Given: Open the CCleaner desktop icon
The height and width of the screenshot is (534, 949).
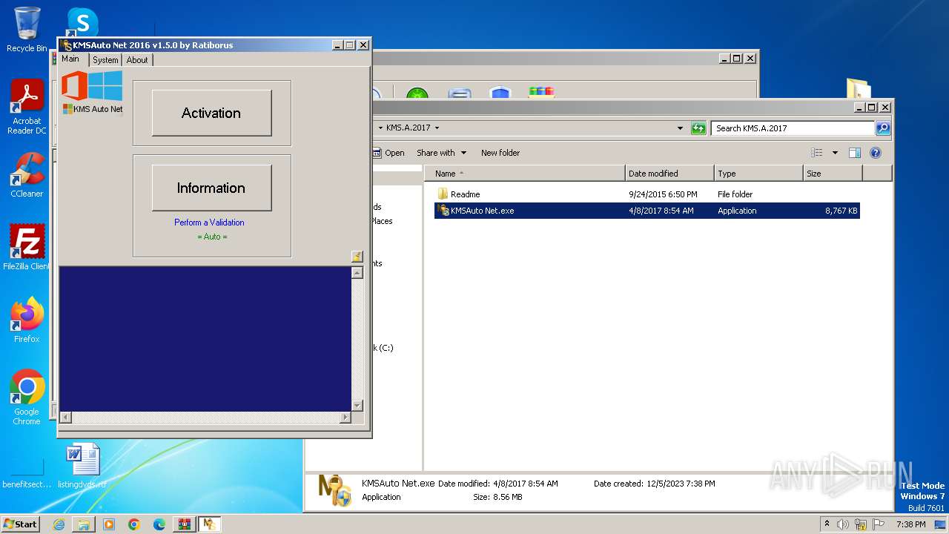Looking at the screenshot, I should click(27, 175).
